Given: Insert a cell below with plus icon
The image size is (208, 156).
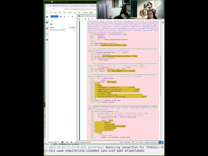Looking at the screenshot, I should 82,19.
